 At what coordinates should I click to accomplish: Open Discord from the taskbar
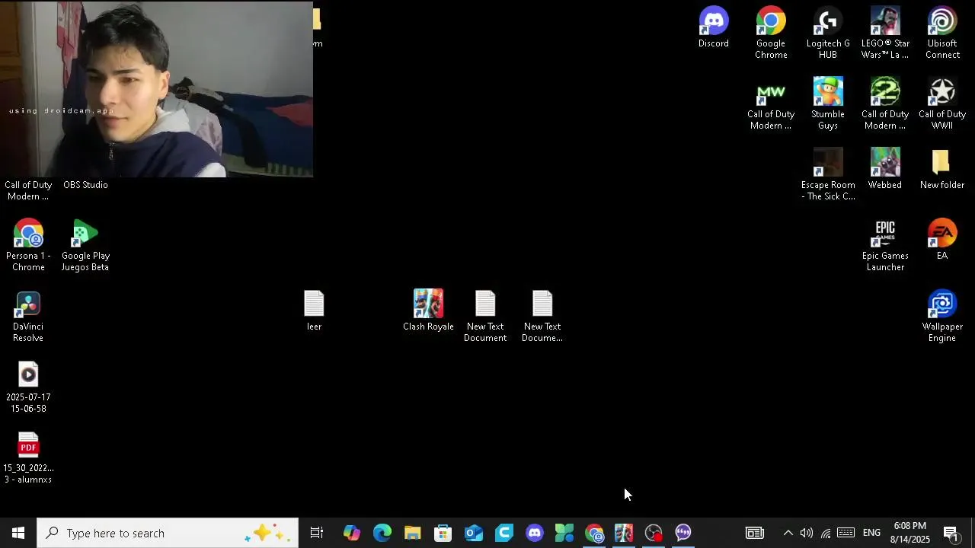click(x=534, y=533)
